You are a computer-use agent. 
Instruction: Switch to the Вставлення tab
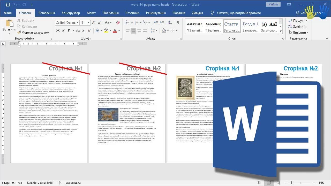(47, 13)
